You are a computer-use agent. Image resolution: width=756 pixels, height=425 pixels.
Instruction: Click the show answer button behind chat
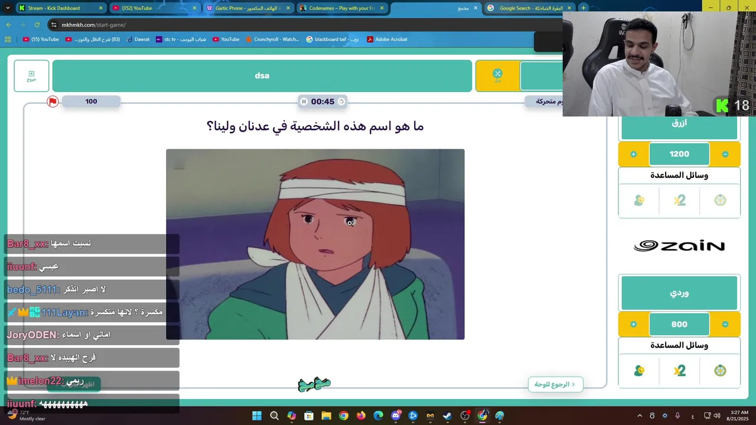[73, 384]
